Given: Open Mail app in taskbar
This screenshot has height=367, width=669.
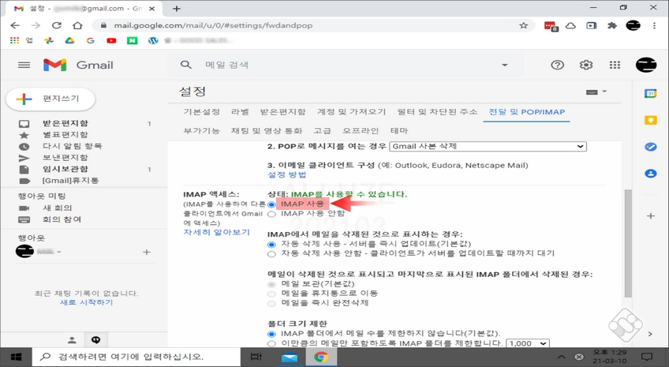Looking at the screenshot, I should tap(290, 357).
